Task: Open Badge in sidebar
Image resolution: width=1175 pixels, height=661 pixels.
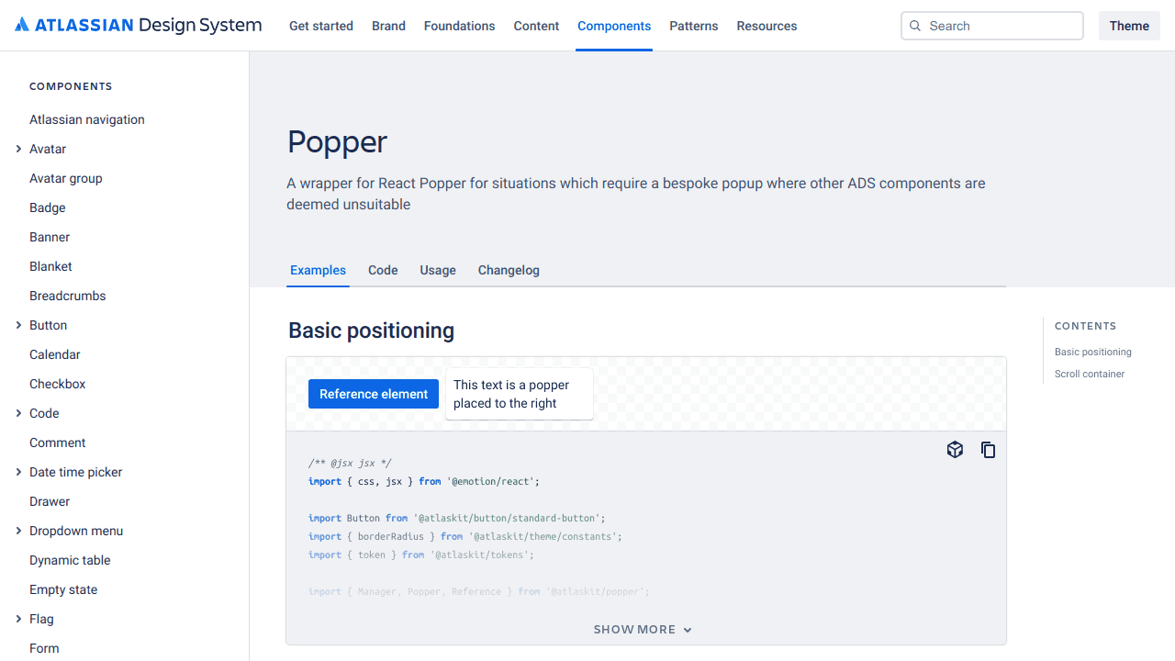Action: [48, 207]
